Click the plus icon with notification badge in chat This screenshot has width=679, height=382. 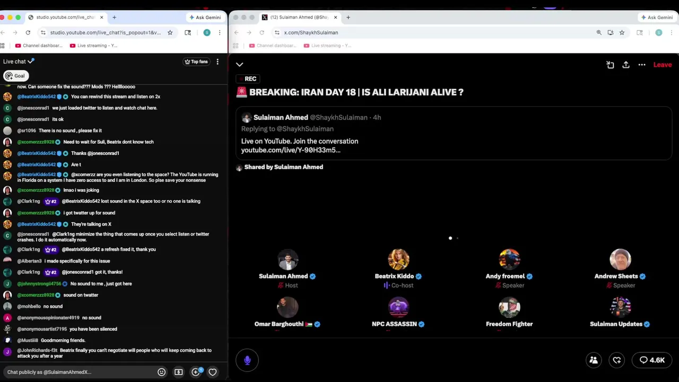point(196,371)
